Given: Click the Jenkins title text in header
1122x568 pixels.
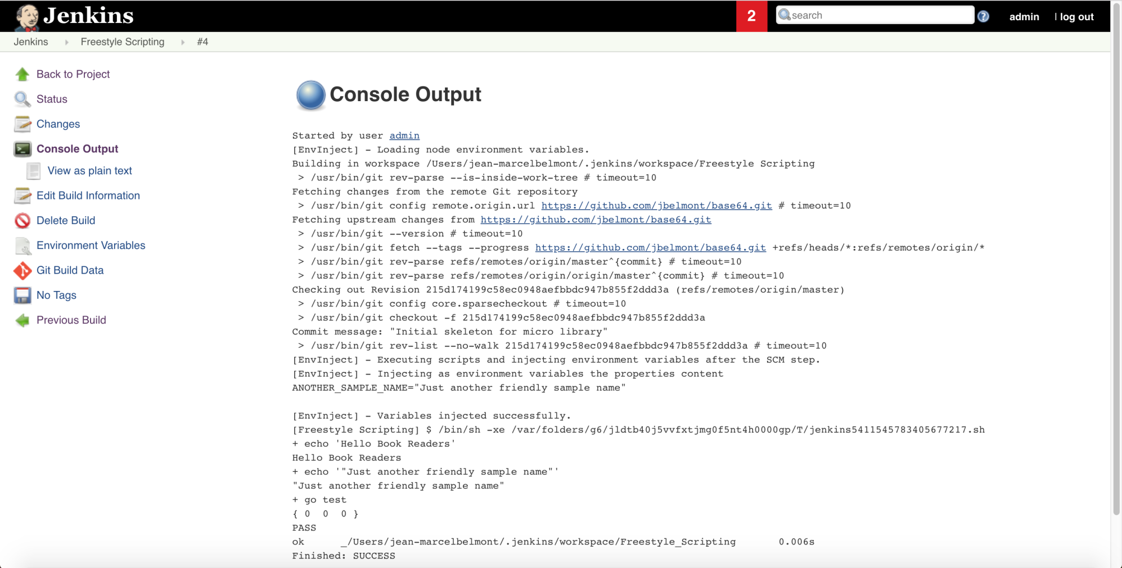Looking at the screenshot, I should [88, 16].
